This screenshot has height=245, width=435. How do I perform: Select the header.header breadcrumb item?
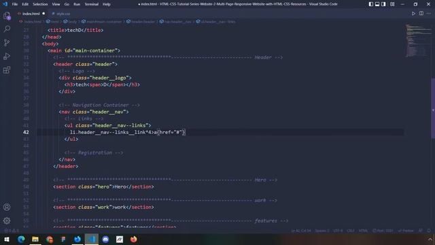pyautogui.click(x=141, y=21)
